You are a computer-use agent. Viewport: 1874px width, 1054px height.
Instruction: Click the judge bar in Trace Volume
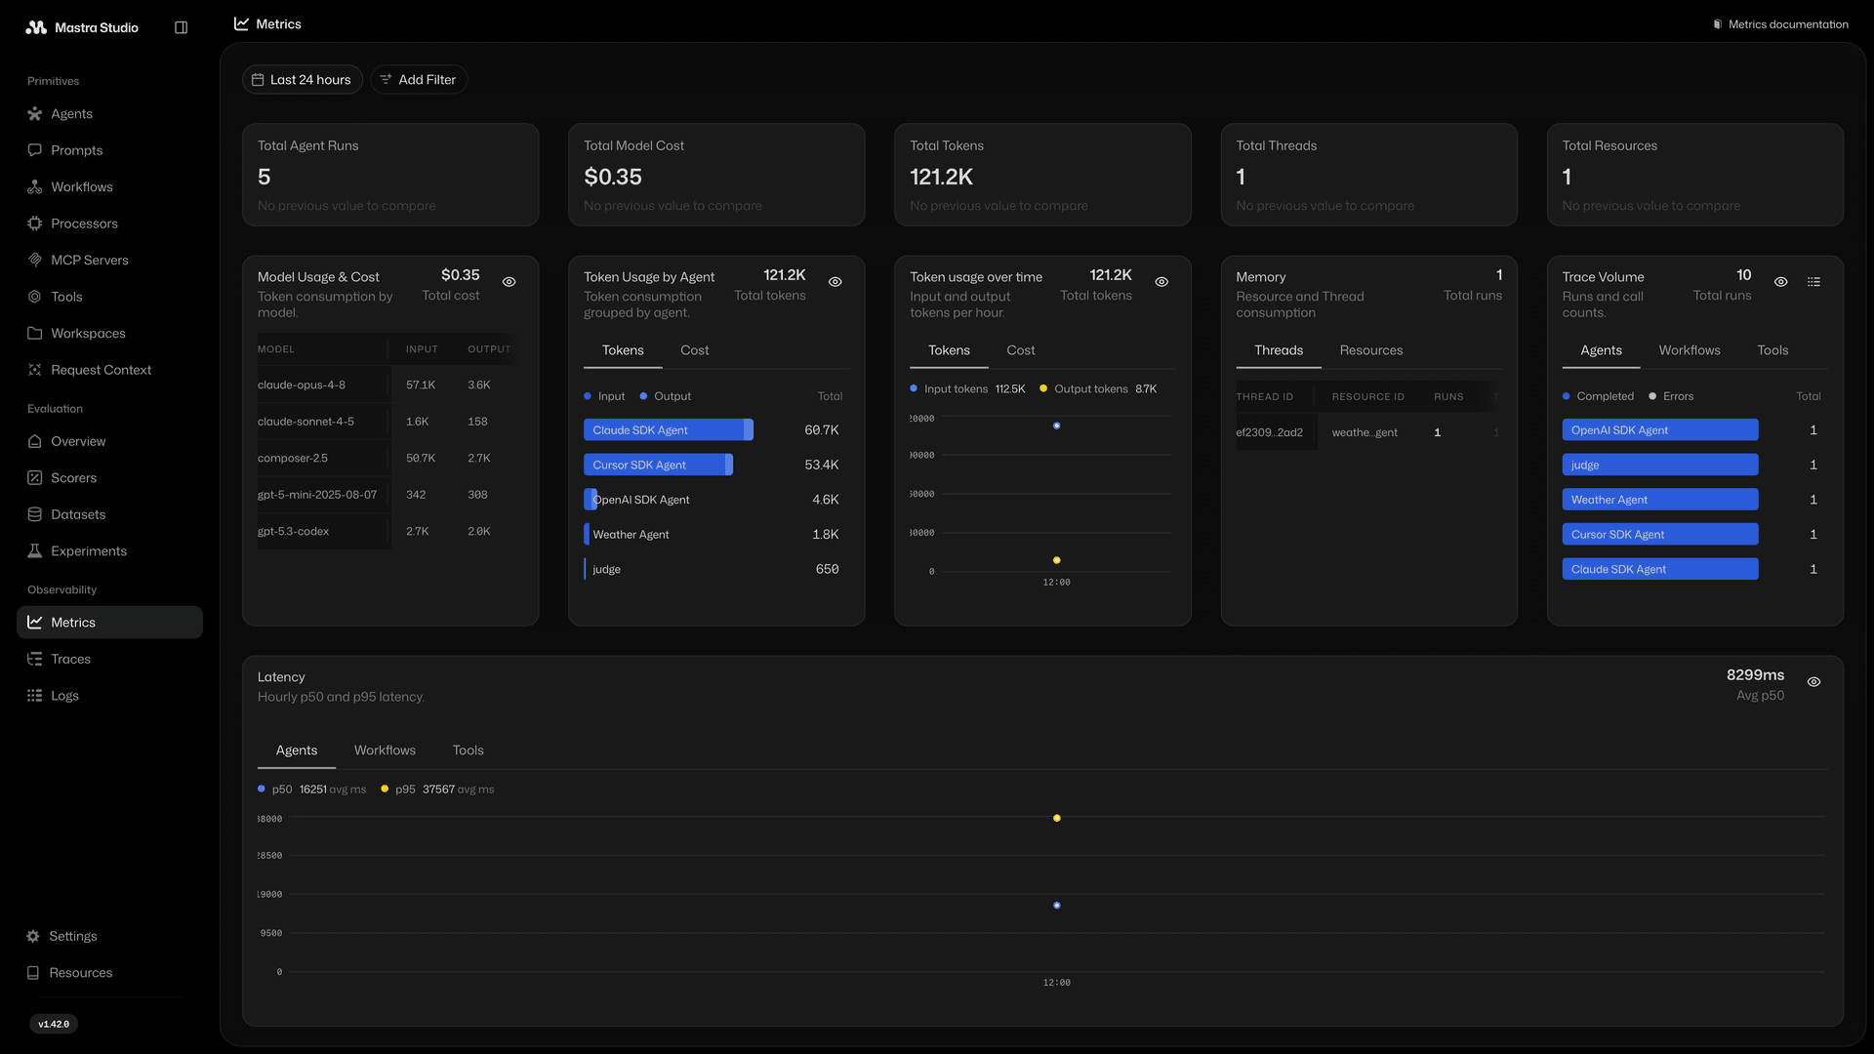1660,466
